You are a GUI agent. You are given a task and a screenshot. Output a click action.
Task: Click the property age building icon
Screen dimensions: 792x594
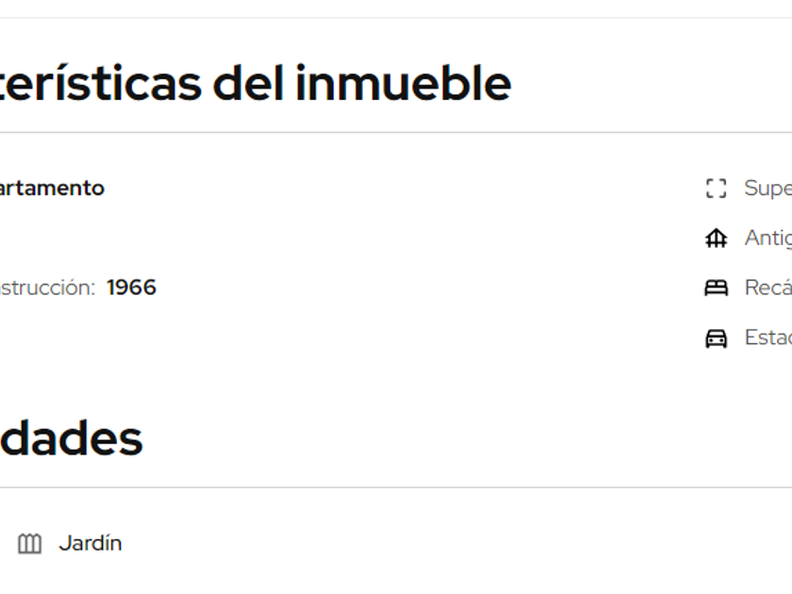click(x=716, y=239)
